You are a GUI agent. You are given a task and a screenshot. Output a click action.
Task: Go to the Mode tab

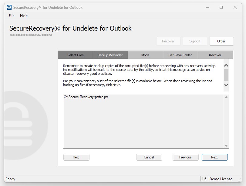coord(145,55)
